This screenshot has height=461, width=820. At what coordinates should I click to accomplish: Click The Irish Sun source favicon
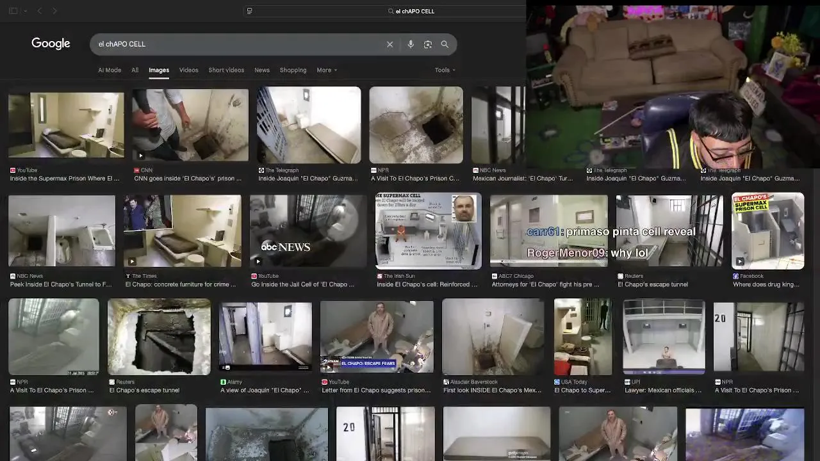pyautogui.click(x=380, y=276)
